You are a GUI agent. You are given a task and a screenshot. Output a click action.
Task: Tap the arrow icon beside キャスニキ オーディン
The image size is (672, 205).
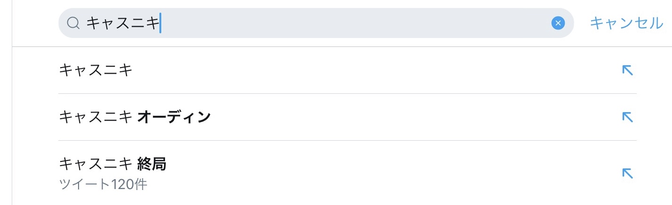627,117
